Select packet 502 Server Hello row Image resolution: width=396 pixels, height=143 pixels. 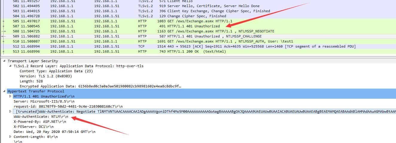coord(198,6)
